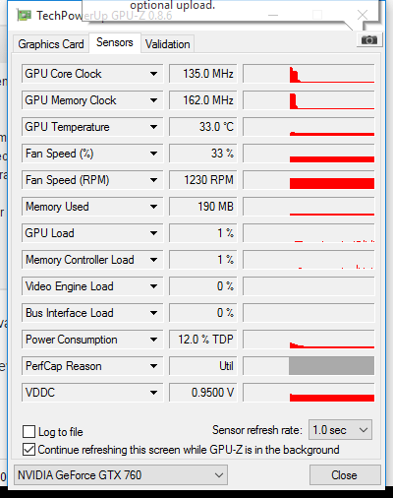This screenshot has height=498, width=393.
Task: Close the GPU-Z window with X
Action: (363, 15)
